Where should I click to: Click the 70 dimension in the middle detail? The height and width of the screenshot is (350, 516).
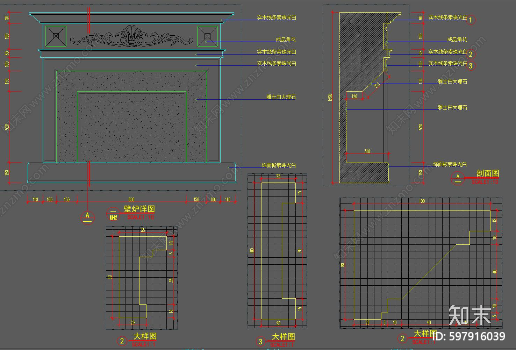tap(300, 251)
